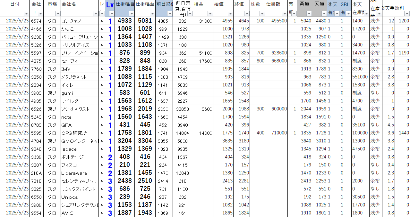Select the AViC company name cell
The width and height of the screenshot is (410, 217).
point(80,213)
